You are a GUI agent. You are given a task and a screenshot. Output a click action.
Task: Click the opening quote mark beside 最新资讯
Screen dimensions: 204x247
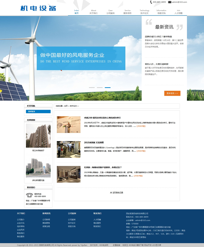pyautogui.click(x=149, y=22)
